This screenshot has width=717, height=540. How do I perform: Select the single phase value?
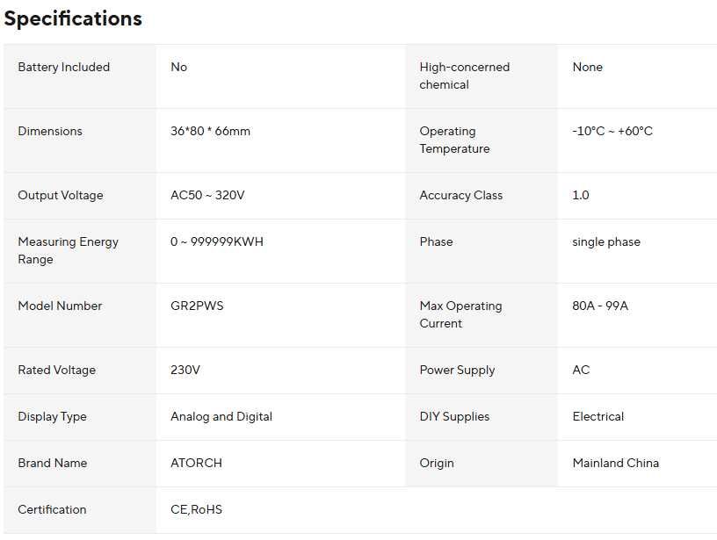pyautogui.click(x=606, y=241)
